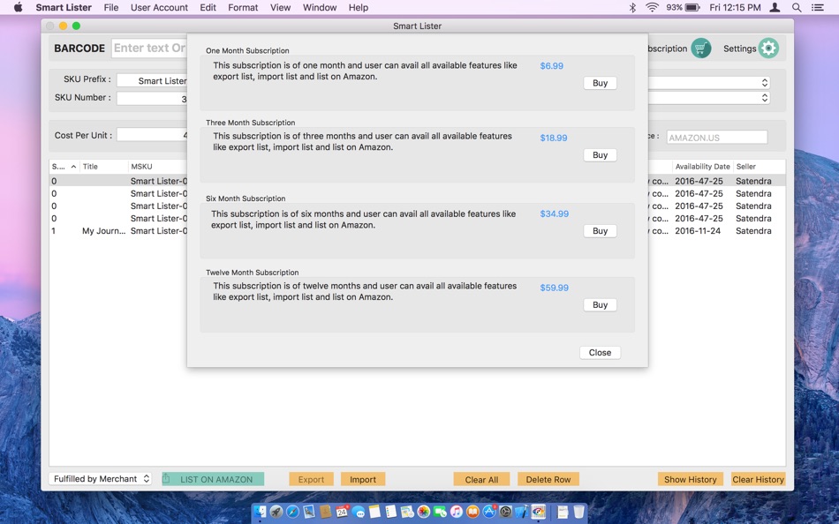This screenshot has width=839, height=524.
Task: Click the AMAZON.US marketplace field
Action: pos(716,138)
